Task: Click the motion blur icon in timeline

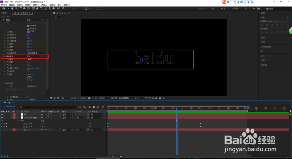Action: click(x=98, y=107)
